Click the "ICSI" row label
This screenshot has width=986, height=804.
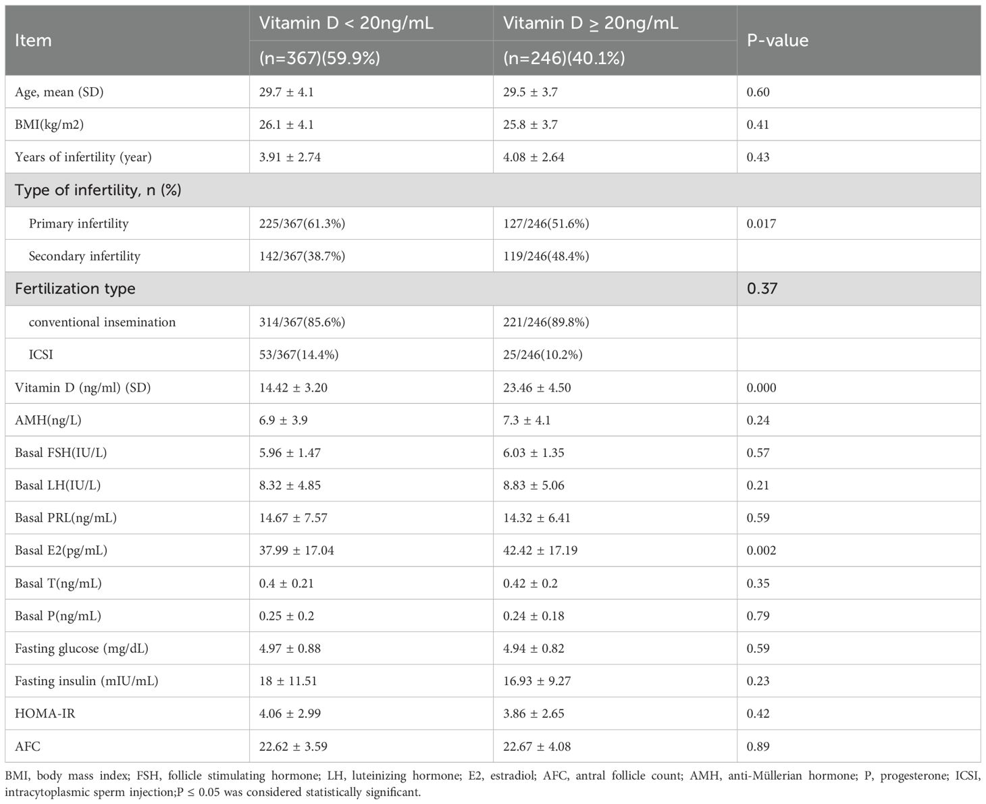coord(41,354)
